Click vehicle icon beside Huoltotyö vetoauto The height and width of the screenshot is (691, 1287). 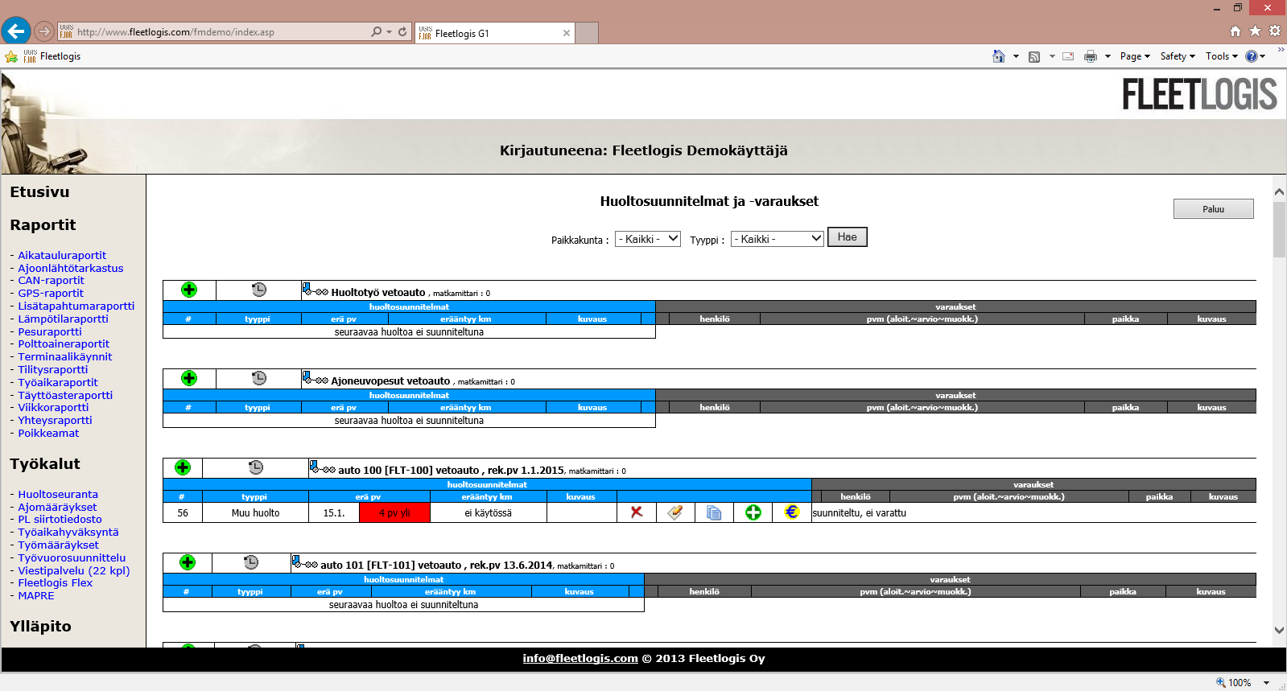[x=315, y=290]
